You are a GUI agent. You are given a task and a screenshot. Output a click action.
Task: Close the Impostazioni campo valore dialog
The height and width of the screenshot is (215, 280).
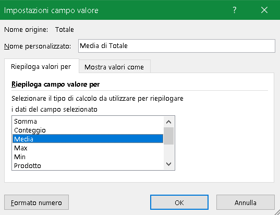coord(264,10)
